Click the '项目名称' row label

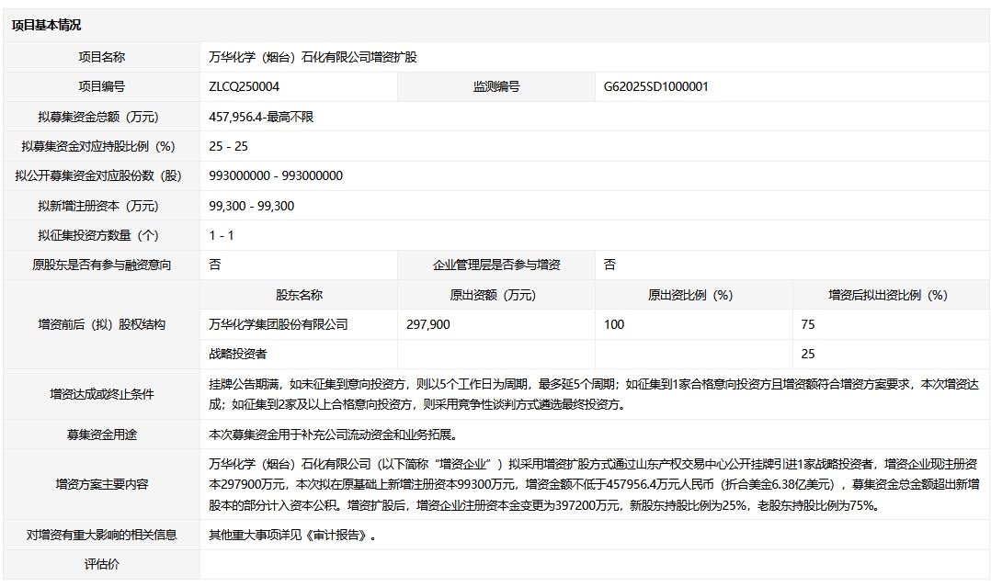(x=102, y=57)
